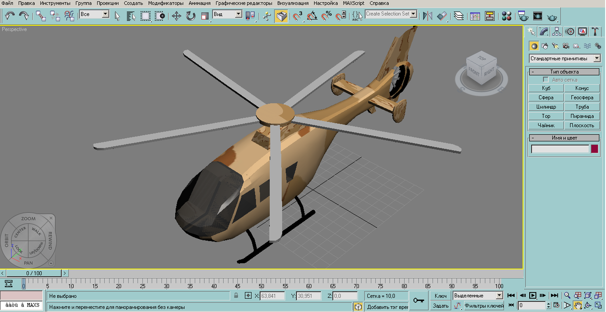Click the Цилиндр primitive button
This screenshot has width=606, height=312.
tap(546, 107)
